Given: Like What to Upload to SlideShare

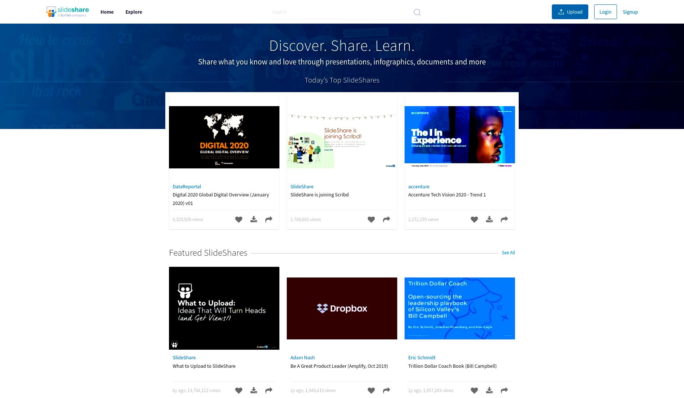Looking at the screenshot, I should (239, 391).
